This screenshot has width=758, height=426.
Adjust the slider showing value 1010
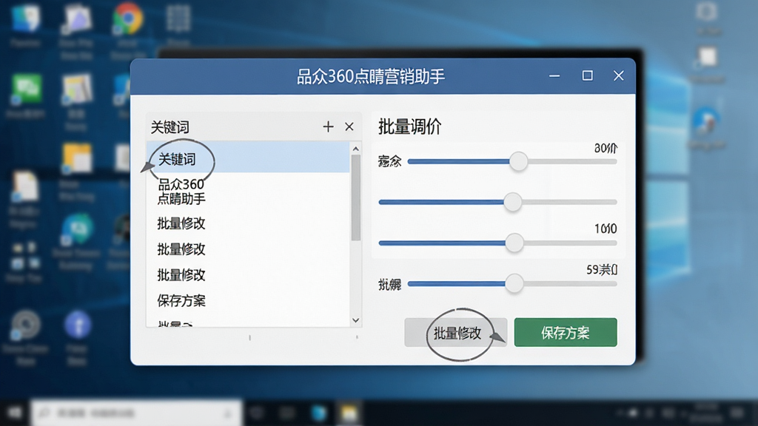(x=514, y=243)
